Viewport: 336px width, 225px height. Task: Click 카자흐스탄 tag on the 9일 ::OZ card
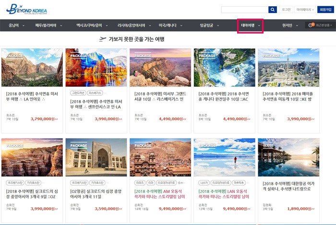[33, 183]
